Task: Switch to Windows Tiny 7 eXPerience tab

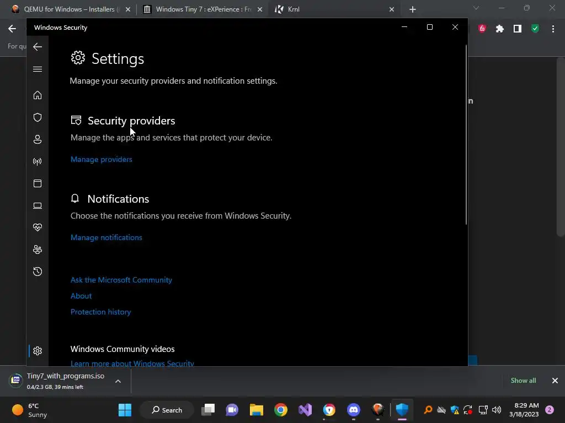Action: point(203,9)
